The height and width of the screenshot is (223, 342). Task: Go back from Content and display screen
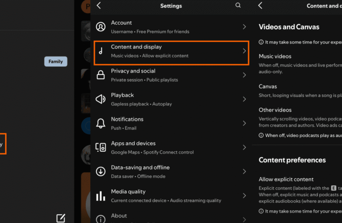[260, 5]
